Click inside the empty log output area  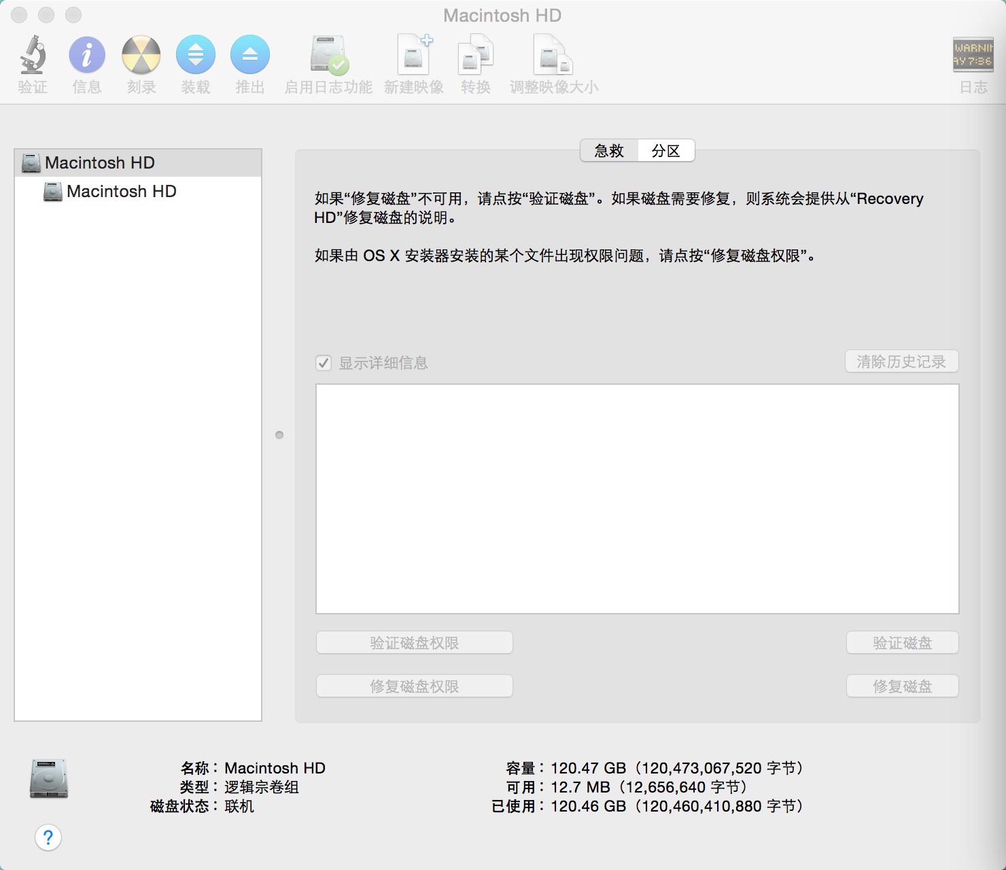point(638,499)
